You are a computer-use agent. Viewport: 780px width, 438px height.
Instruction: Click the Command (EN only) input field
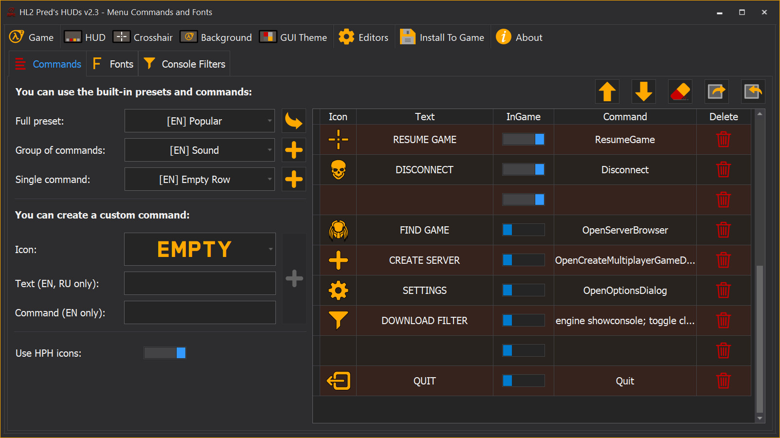[x=200, y=312]
